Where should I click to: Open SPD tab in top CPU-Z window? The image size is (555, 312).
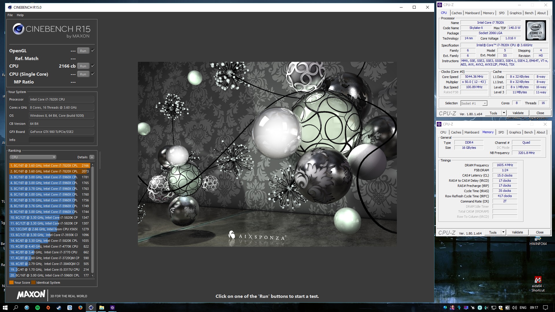point(502,13)
